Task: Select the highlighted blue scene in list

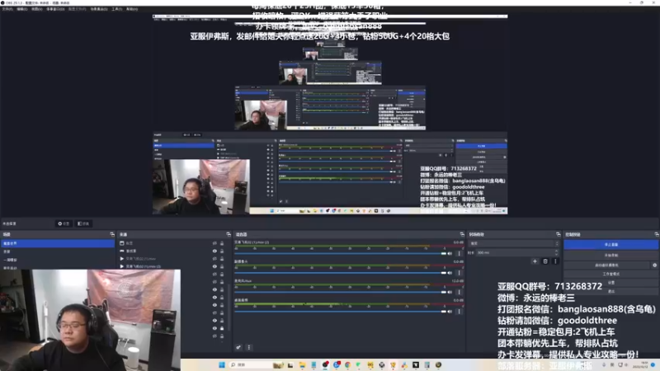Action: pyautogui.click(x=58, y=243)
